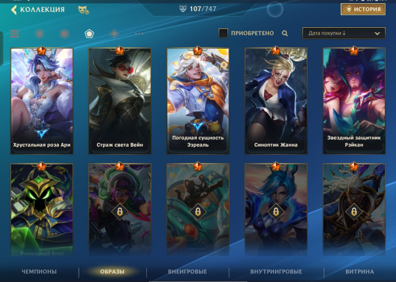
Task: Go back via the Коллекция arrow
Action: pos(14,10)
